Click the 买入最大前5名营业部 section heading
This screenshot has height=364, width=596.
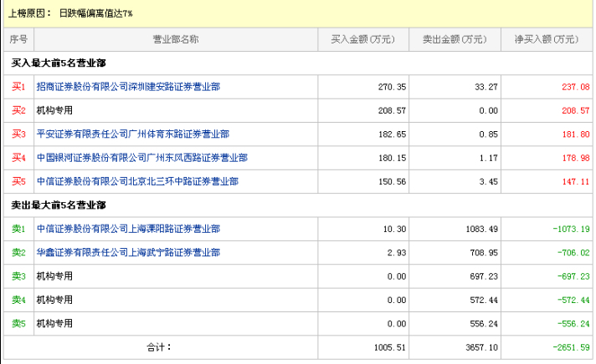(x=58, y=63)
